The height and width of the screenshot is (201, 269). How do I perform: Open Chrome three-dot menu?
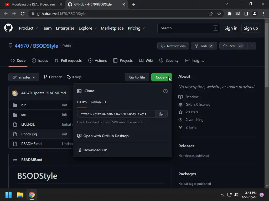pyautogui.click(x=263, y=14)
